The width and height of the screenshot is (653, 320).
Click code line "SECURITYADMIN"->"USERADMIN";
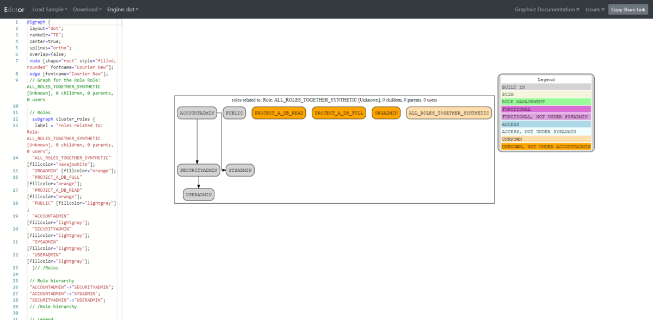coord(67,300)
